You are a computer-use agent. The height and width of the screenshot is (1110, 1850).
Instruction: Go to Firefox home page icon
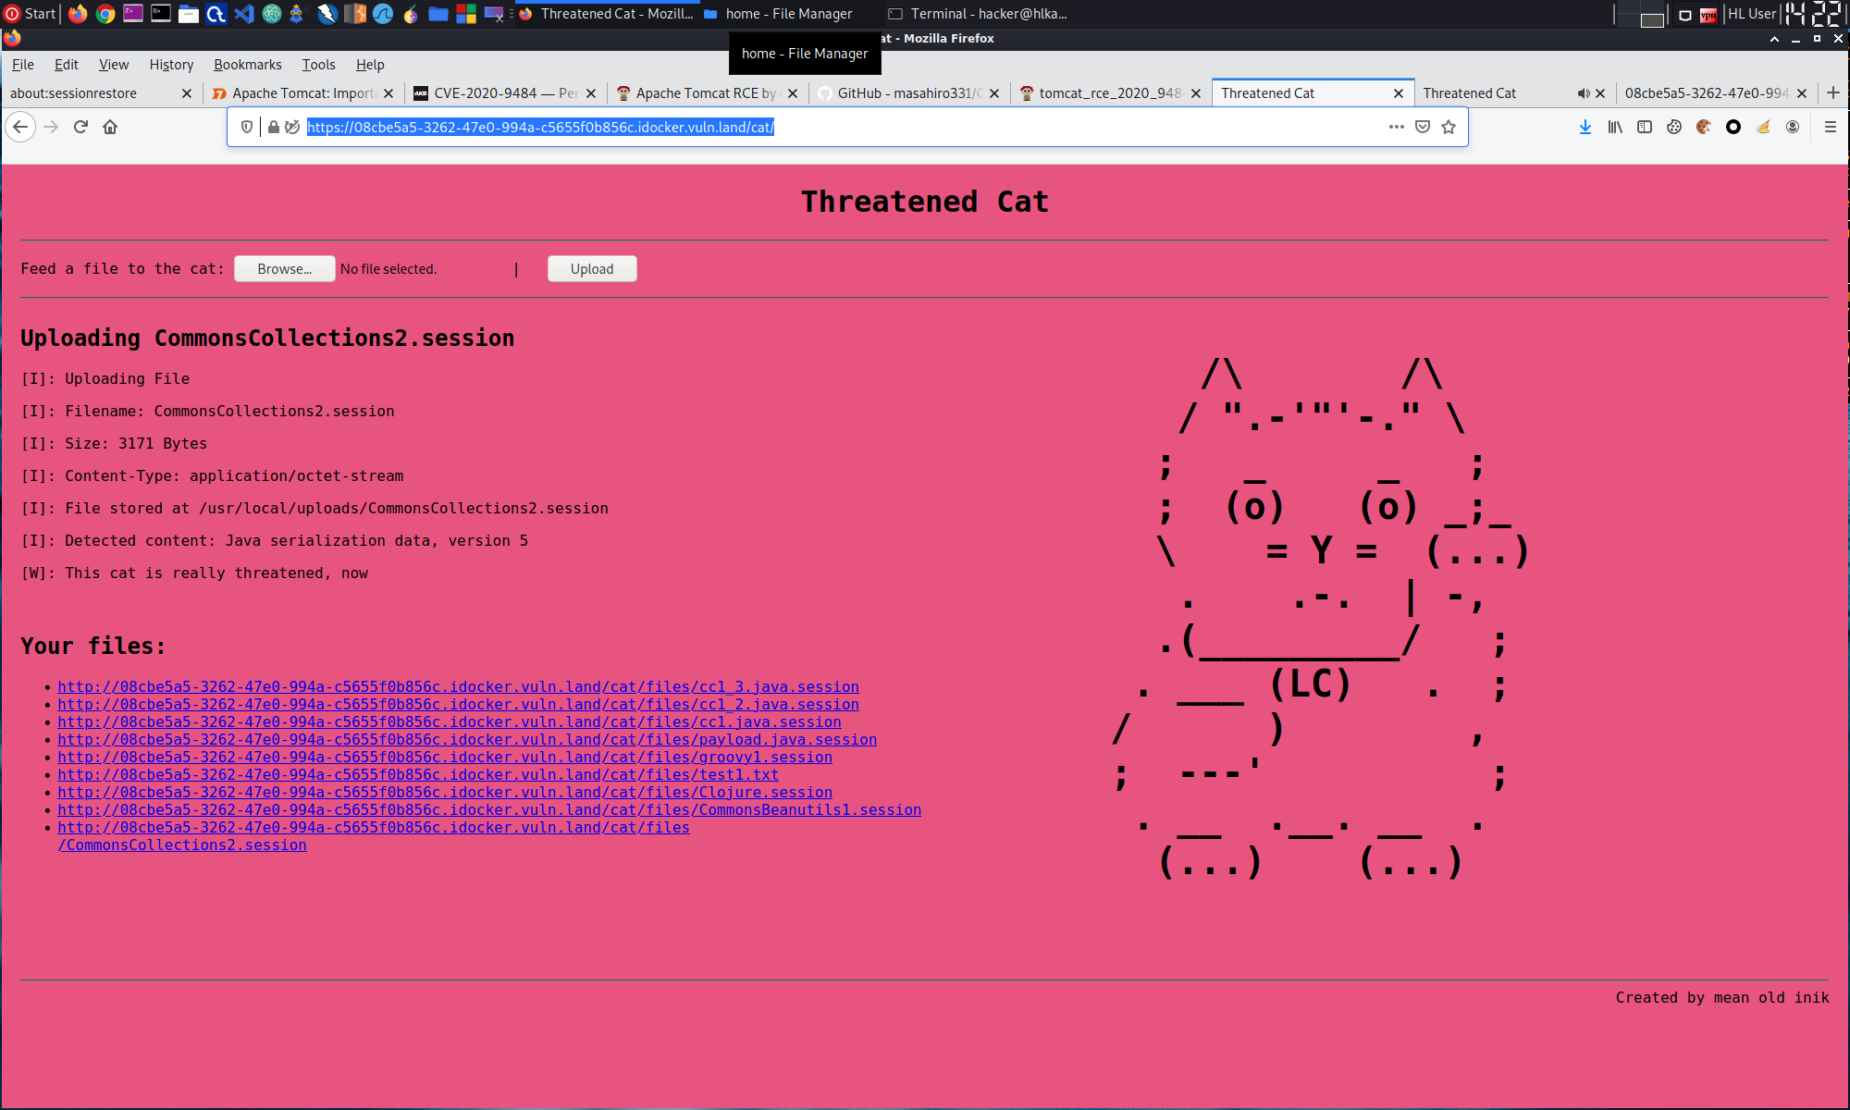[110, 127]
